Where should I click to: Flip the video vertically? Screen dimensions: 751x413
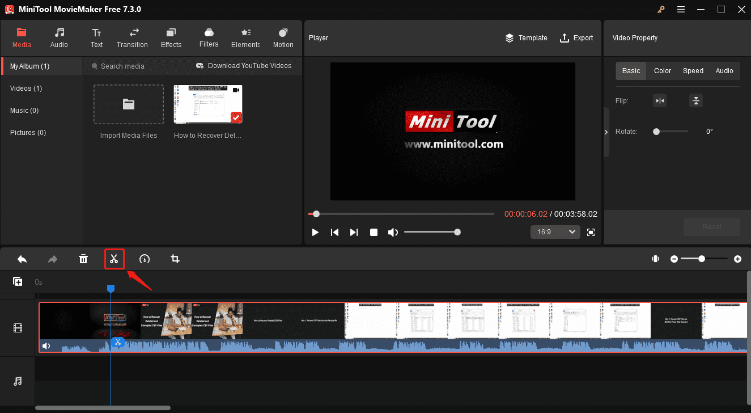[x=696, y=101]
